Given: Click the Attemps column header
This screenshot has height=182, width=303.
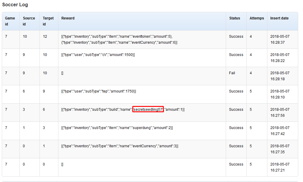Looking at the screenshot, I should (x=257, y=18).
